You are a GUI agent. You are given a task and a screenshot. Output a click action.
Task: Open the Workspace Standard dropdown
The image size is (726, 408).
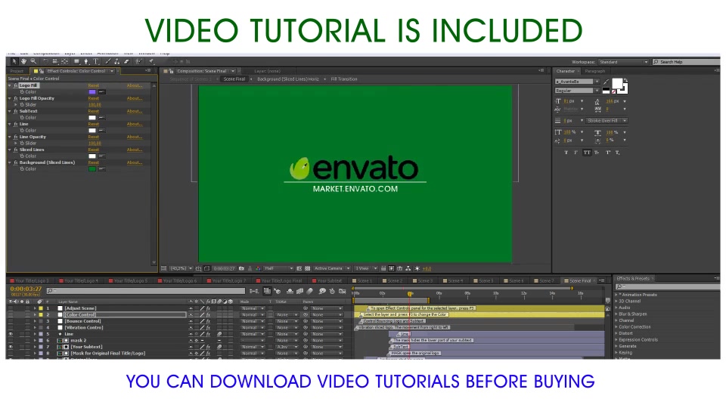[623, 62]
